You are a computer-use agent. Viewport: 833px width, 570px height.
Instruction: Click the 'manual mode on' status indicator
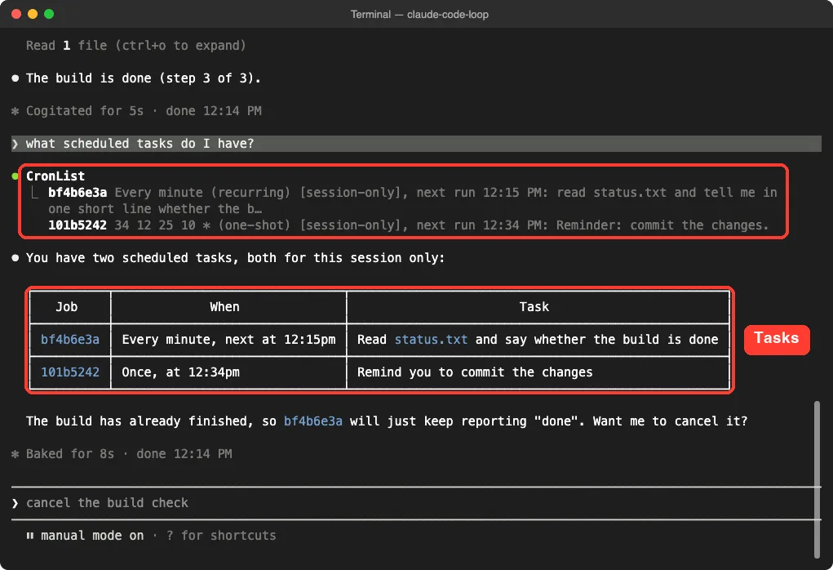point(92,536)
